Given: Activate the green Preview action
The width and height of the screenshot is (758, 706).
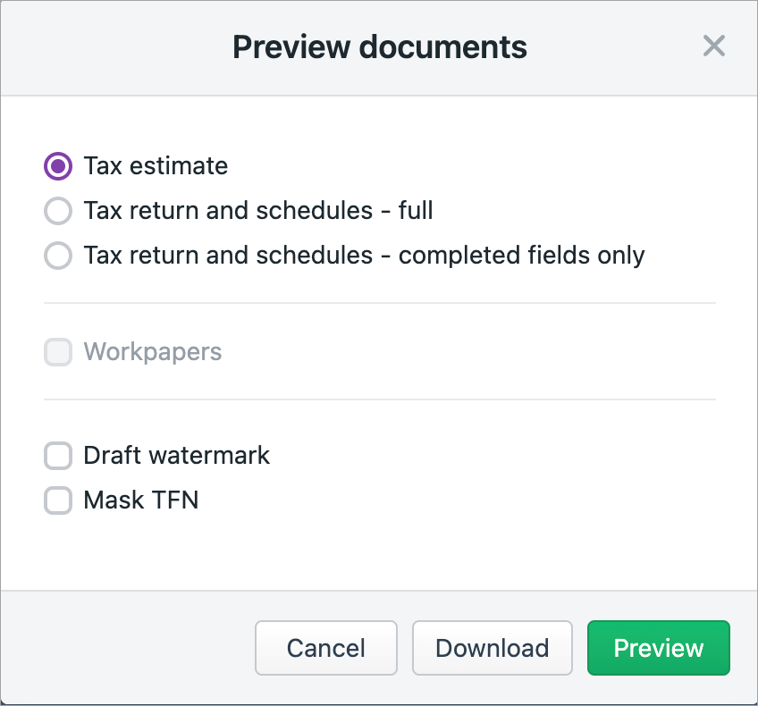Looking at the screenshot, I should coord(658,648).
